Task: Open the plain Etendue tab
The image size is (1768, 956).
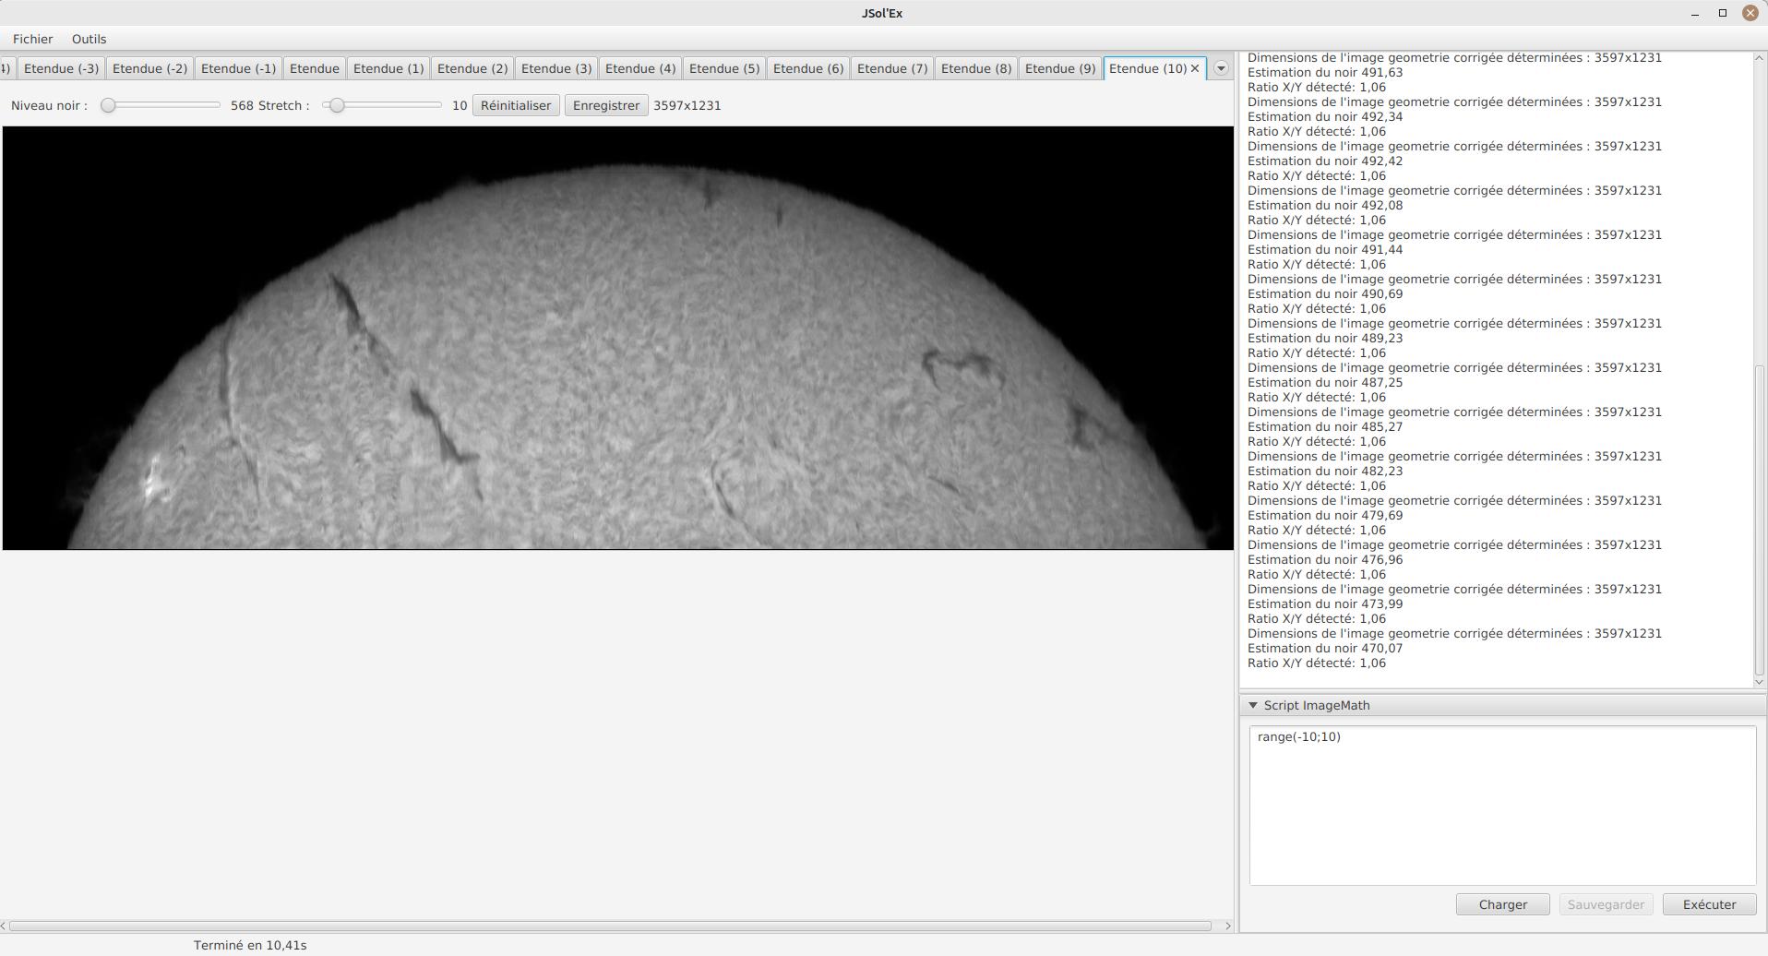Action: 314,68
